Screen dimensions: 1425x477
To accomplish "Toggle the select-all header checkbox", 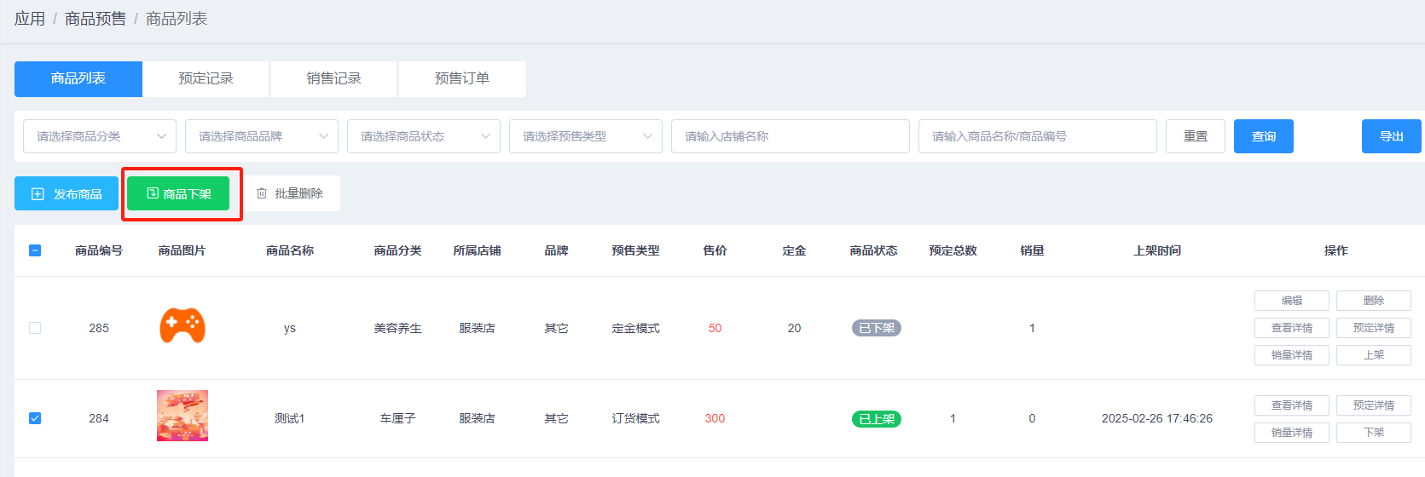I will 35,250.
